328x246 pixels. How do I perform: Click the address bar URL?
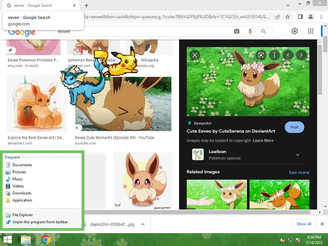pyautogui.click(x=176, y=17)
